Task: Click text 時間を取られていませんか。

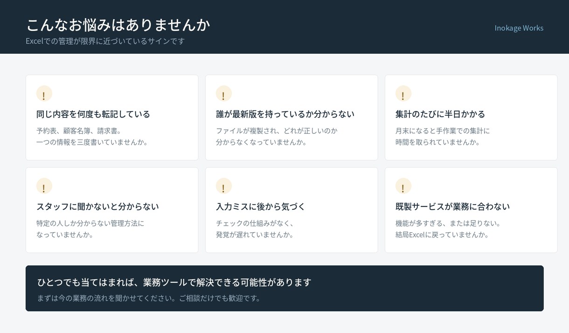Action: [x=438, y=142]
